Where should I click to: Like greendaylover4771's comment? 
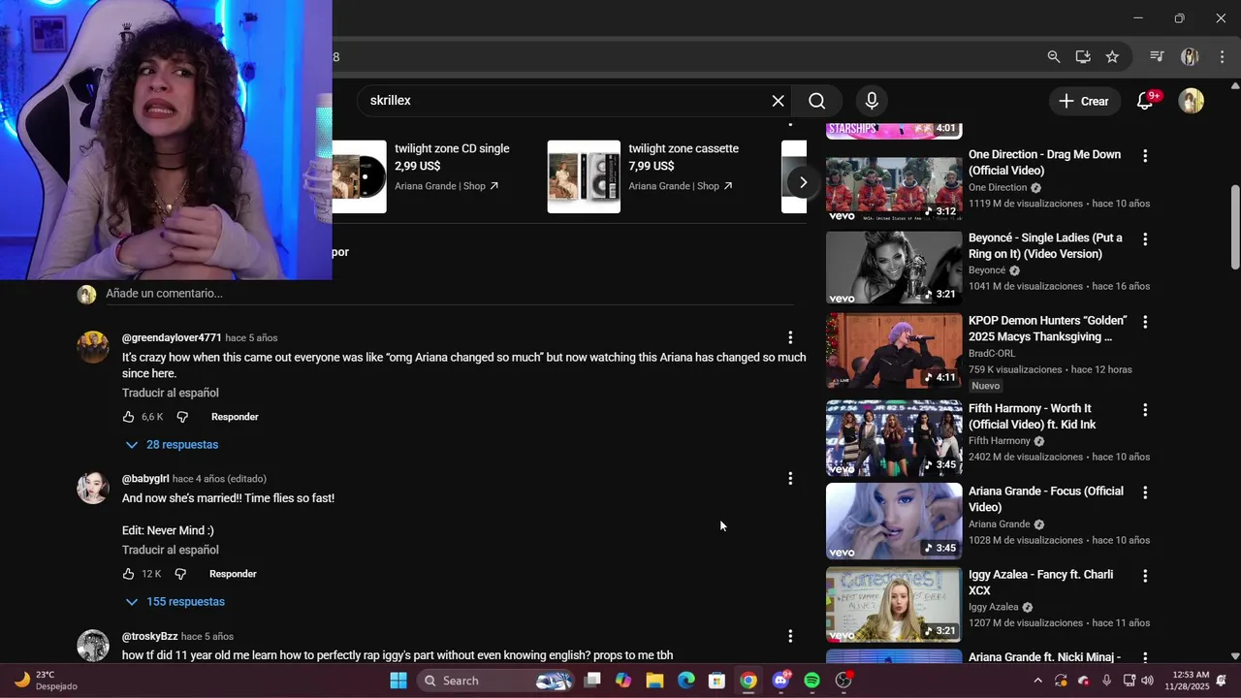(129, 417)
